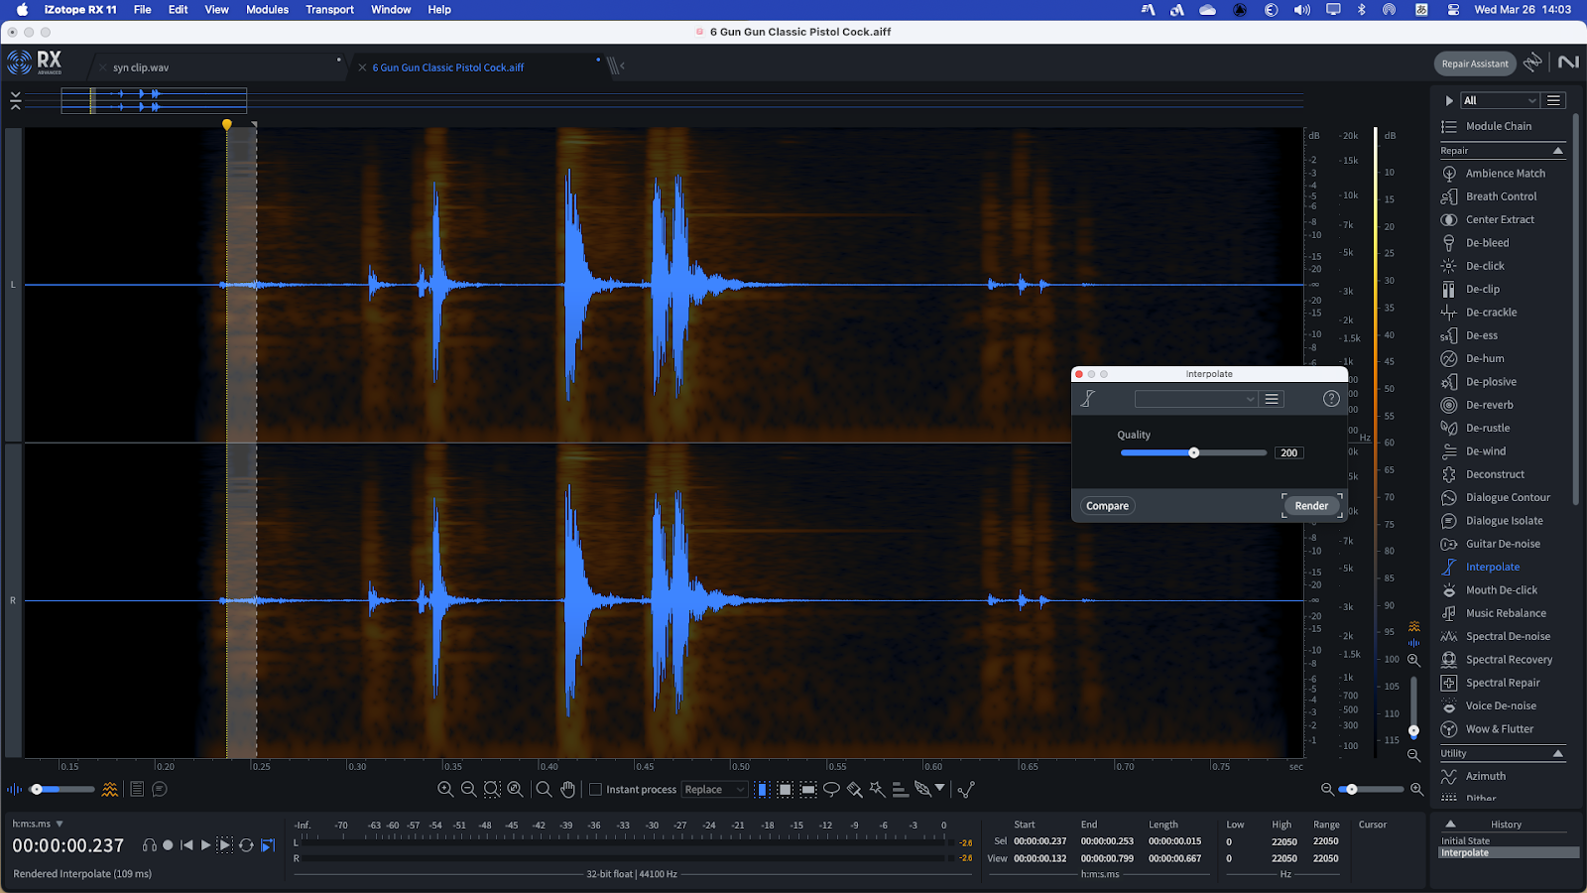1587x893 pixels.
Task: Open Interpolate help question mark
Action: coord(1331,399)
